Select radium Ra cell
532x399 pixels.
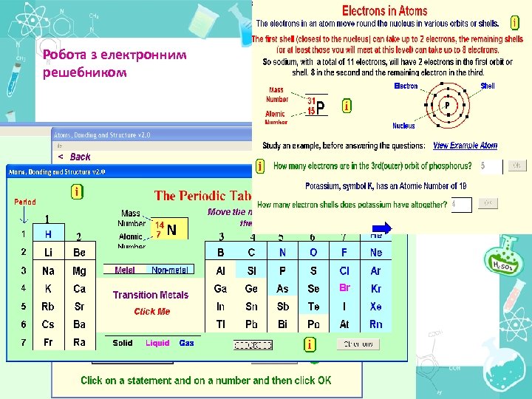tap(79, 342)
